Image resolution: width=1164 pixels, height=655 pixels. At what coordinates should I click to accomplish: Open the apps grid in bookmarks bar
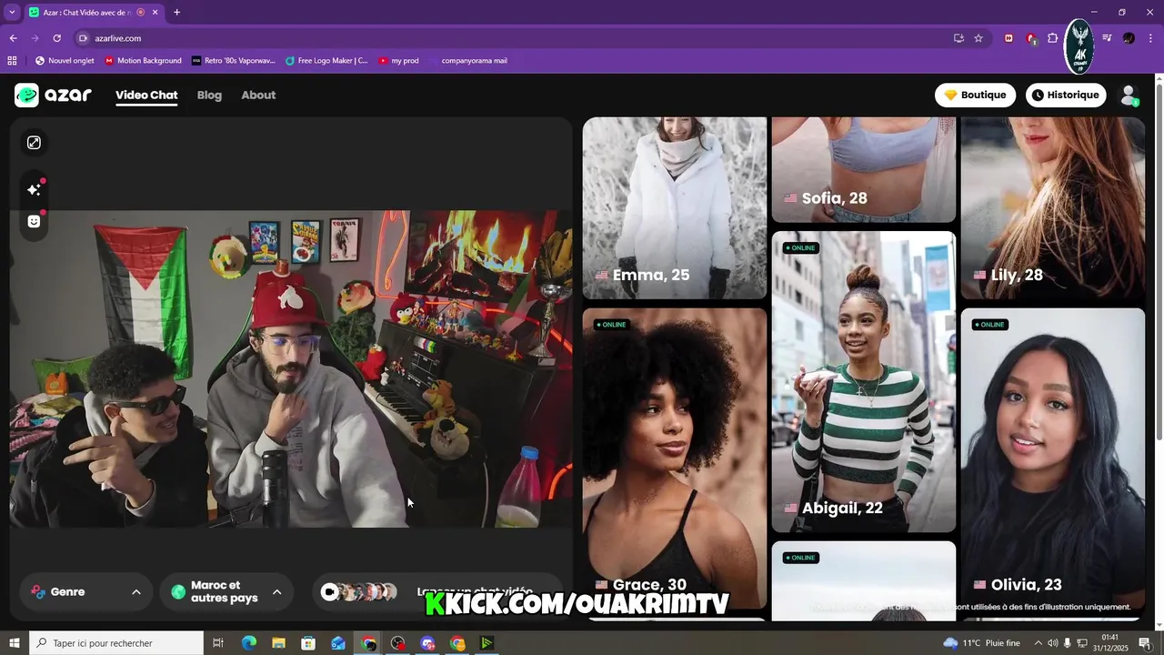12,61
